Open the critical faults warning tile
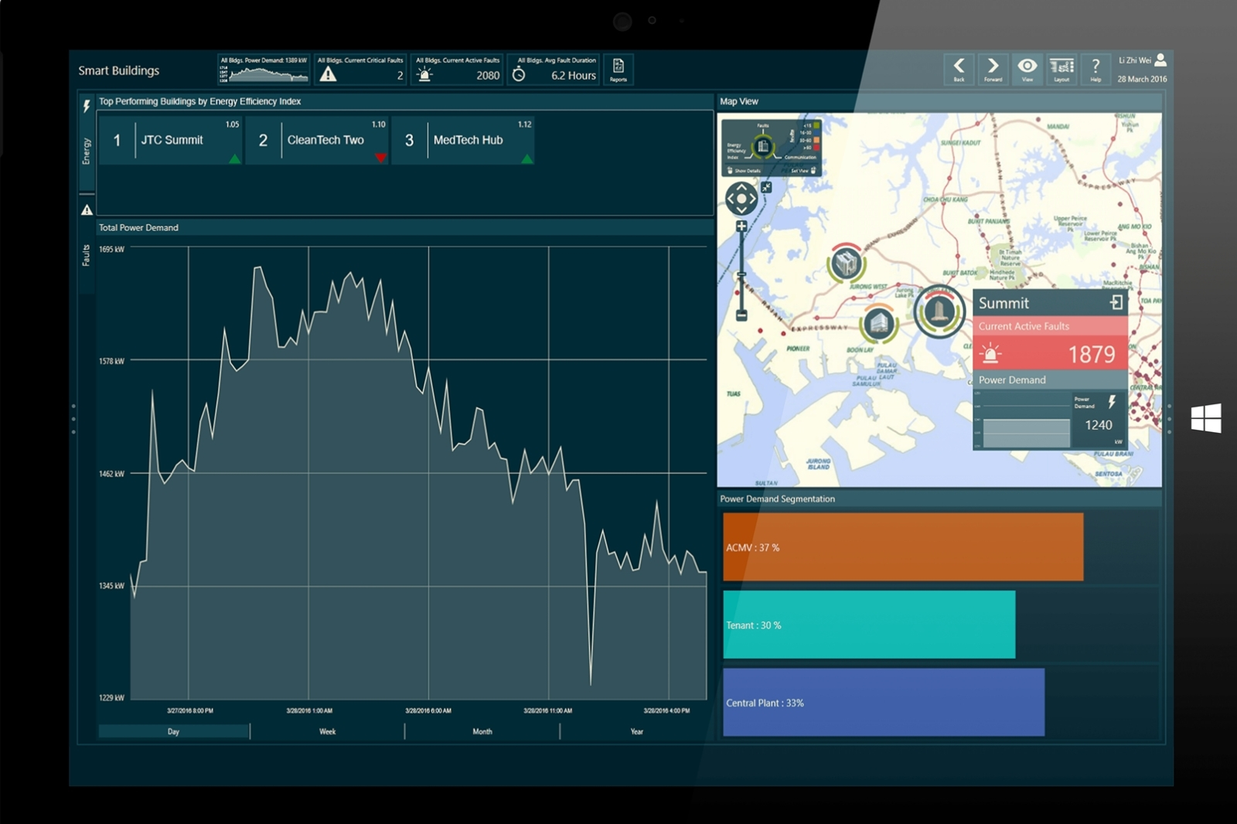Viewport: 1237px width, 824px height. [361, 70]
